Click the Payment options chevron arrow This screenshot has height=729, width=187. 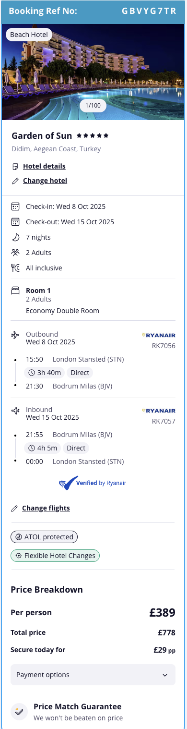coord(165,675)
